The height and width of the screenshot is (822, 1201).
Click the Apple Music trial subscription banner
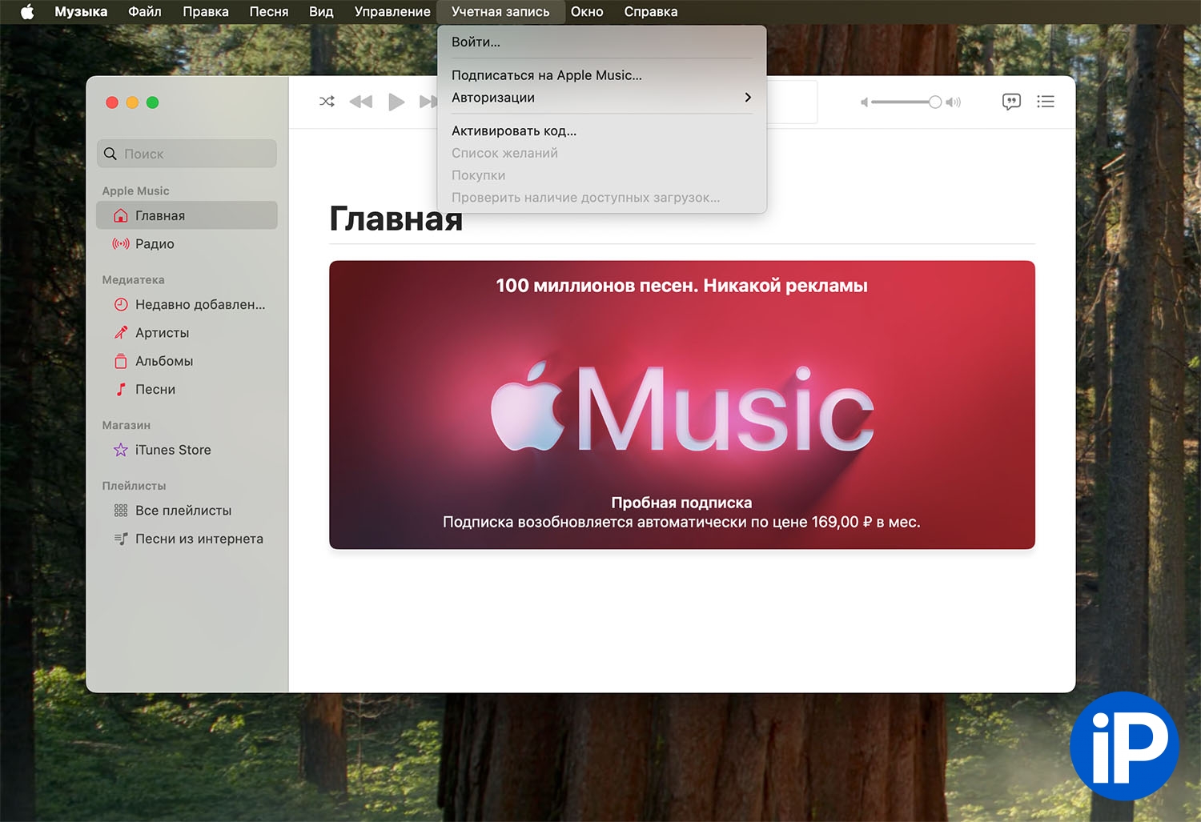tap(682, 405)
